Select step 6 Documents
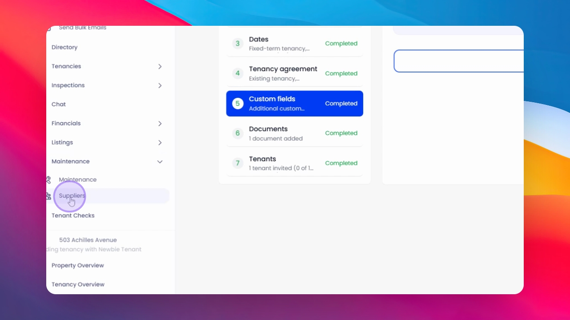This screenshot has width=570, height=320. pos(295,133)
